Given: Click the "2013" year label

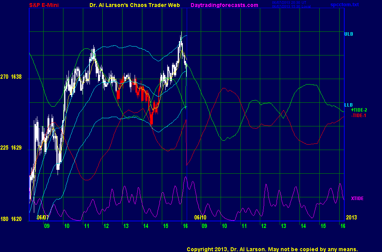Looking at the screenshot, I should 351,217.
